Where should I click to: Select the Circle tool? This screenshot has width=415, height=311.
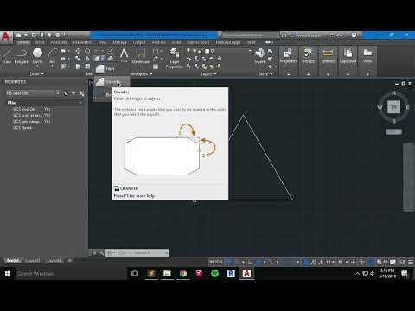pos(37,55)
